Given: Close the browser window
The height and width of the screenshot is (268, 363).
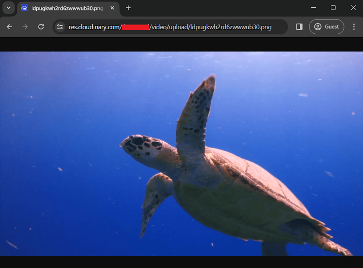Looking at the screenshot, I should tap(353, 8).
